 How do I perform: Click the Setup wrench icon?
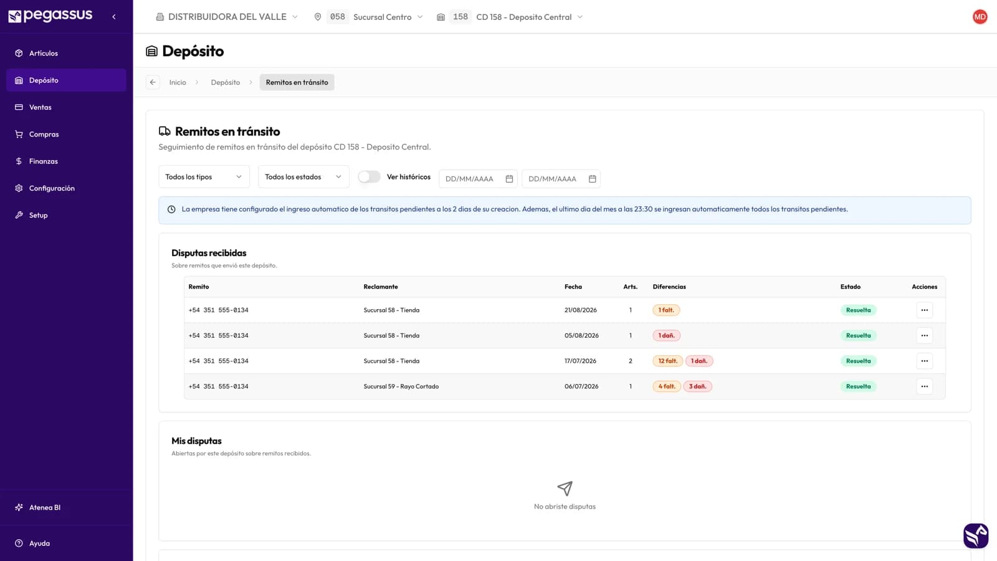[19, 215]
